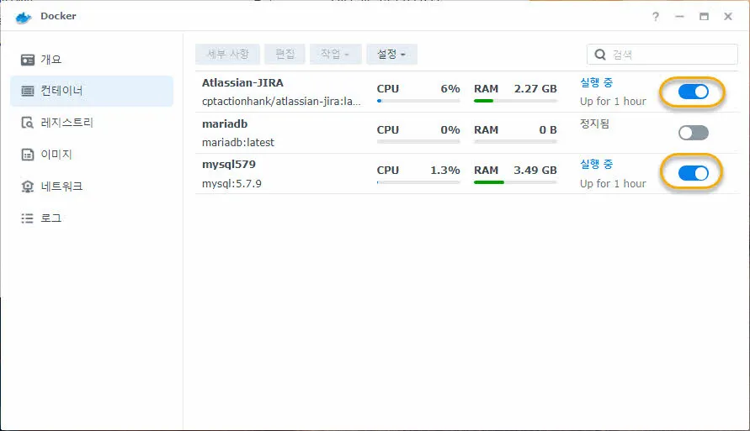Screen dimensions: 750x431
Task: Click the mariadb:latest image text
Action: (238, 142)
